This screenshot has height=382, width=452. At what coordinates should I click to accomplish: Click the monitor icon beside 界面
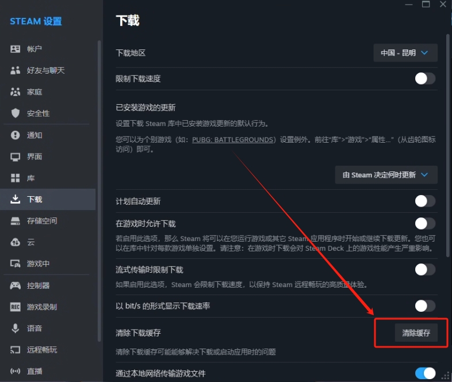[16, 156]
